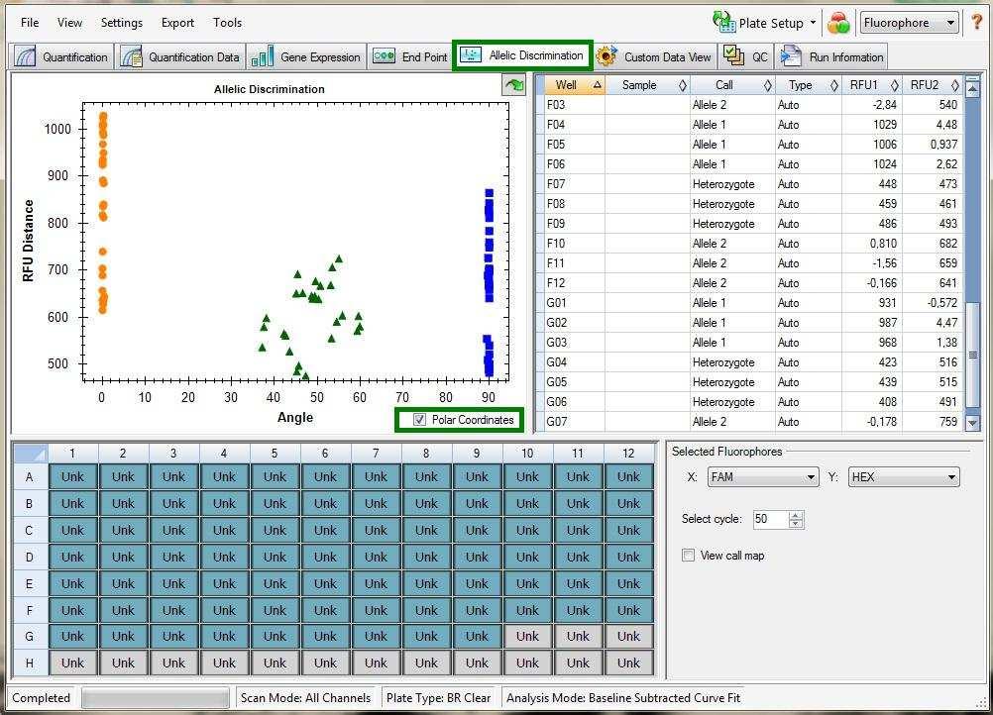Open the Settings menu

point(122,23)
